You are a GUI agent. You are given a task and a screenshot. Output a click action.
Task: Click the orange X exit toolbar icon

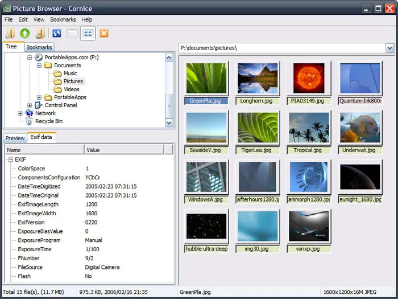pos(104,34)
